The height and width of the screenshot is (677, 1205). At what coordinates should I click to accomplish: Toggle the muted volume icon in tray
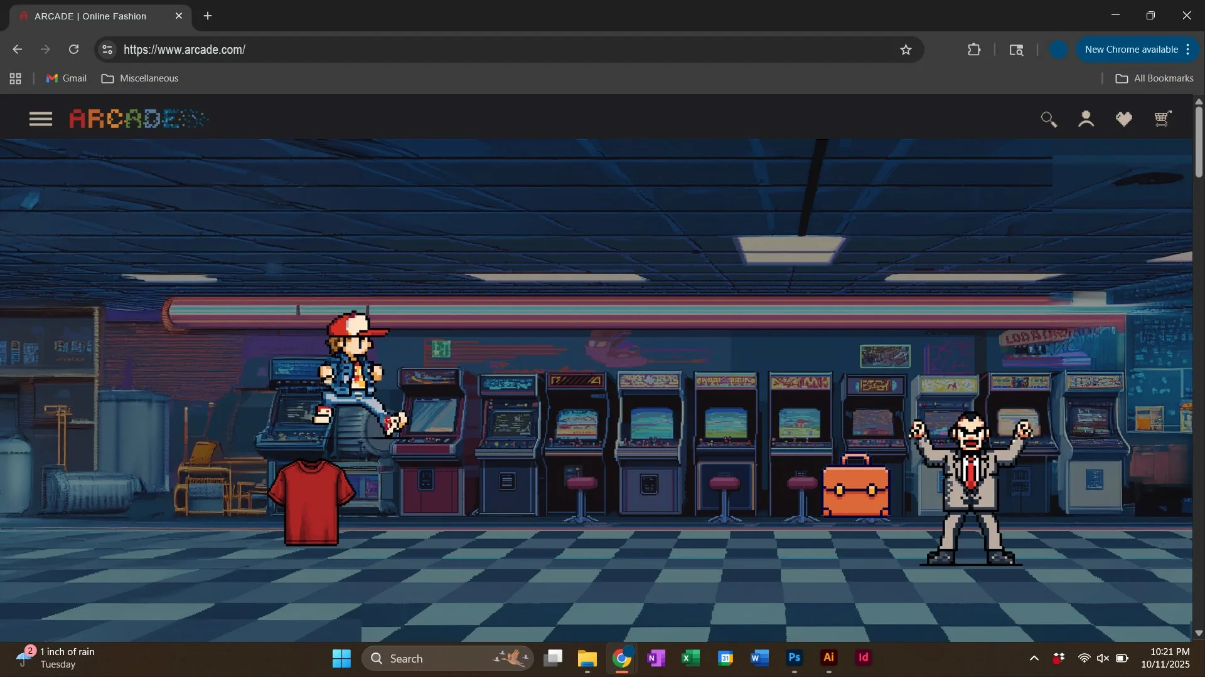pos(1103,658)
